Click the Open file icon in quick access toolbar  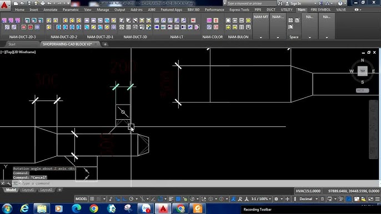(x=22, y=3)
